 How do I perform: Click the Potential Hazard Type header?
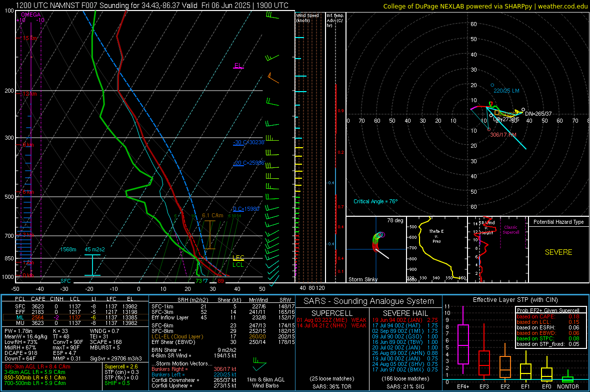coord(558,222)
